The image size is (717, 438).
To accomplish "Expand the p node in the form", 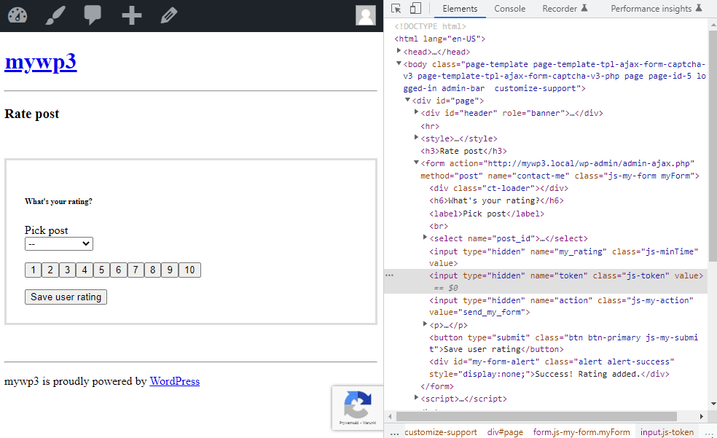I will point(425,324).
